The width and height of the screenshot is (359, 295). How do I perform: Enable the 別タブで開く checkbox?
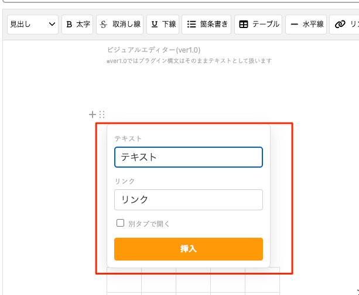tap(121, 223)
